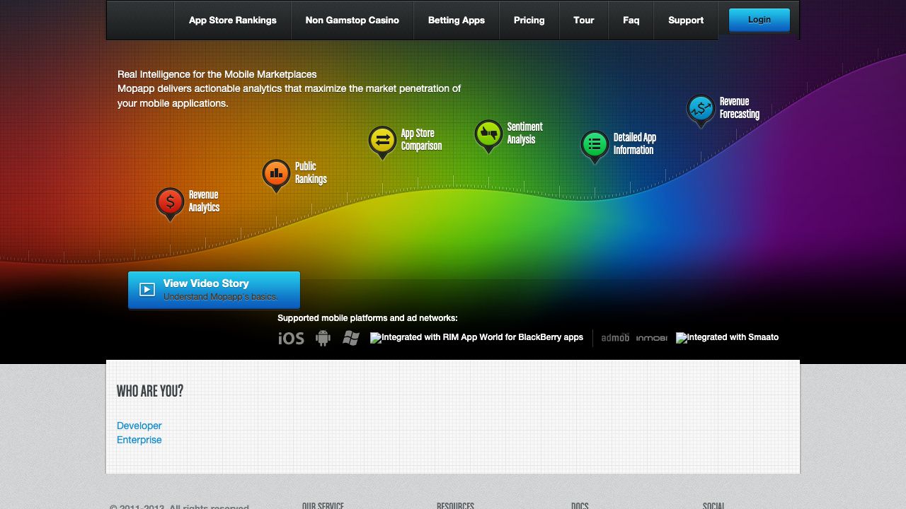Viewport: 906px width, 509px height.
Task: Follow the Developer link
Action: click(x=139, y=426)
